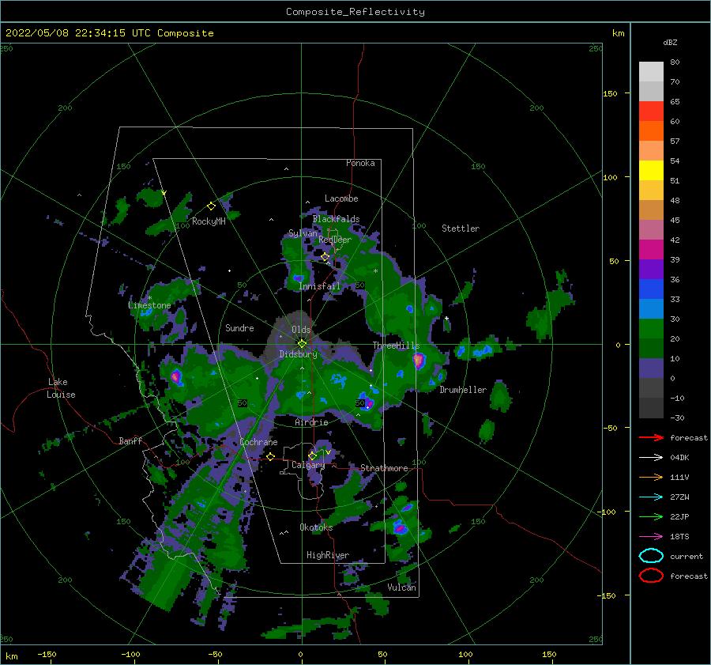The image size is (711, 665).
Task: Click the 'km' unit label at bottom left
Action: coord(11,656)
